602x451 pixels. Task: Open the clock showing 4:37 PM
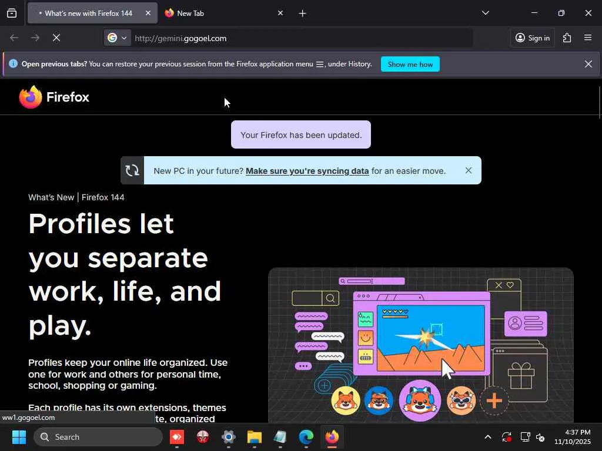(x=573, y=437)
